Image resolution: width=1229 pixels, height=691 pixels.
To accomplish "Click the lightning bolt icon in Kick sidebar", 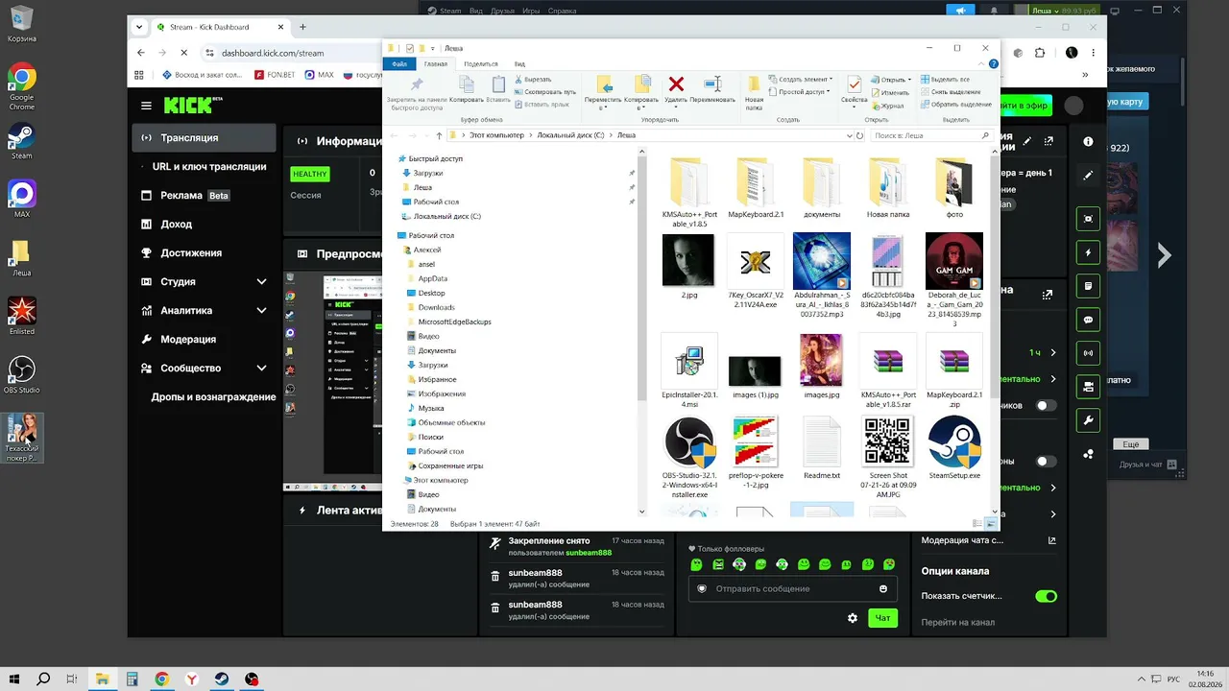I will [x=1088, y=252].
